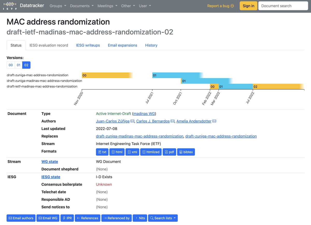Email Carlos J. Bernardos via envelope icon
This screenshot has height=225, width=311.
pyautogui.click(x=173, y=121)
